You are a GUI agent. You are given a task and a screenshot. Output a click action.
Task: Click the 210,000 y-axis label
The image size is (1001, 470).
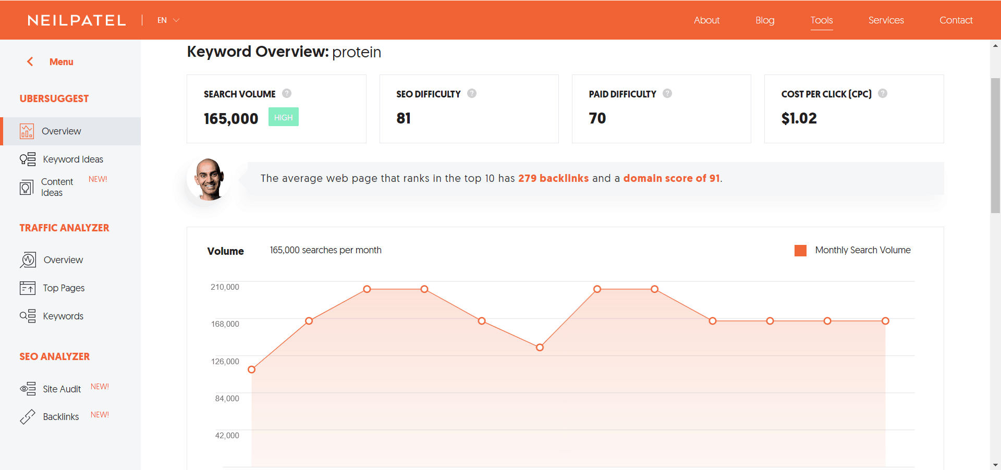pos(225,287)
